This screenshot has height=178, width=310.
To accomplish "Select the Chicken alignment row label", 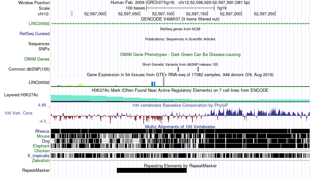I will point(42,151).
